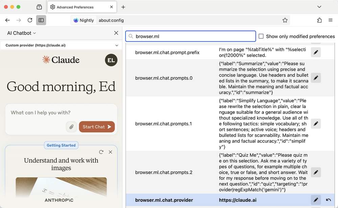Open the Firefox View icon
This screenshot has height=208, width=338.
tap(39, 7)
